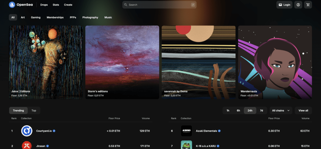321x149 pixels.
Task: Click the OpenSea logo icon
Action: click(x=12, y=5)
